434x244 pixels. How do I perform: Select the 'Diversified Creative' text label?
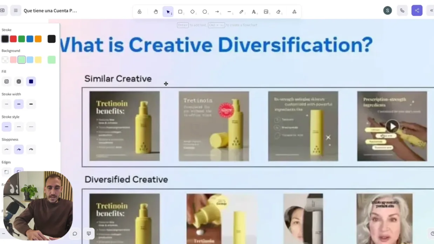click(x=126, y=179)
